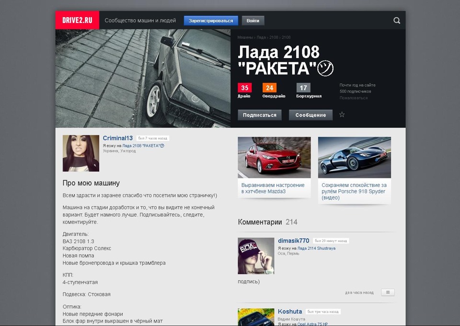Screen dimensions: 460x326
Task: Open link Выравниваем настроение в хэтчбеке Mazda3
Action: coord(273,188)
